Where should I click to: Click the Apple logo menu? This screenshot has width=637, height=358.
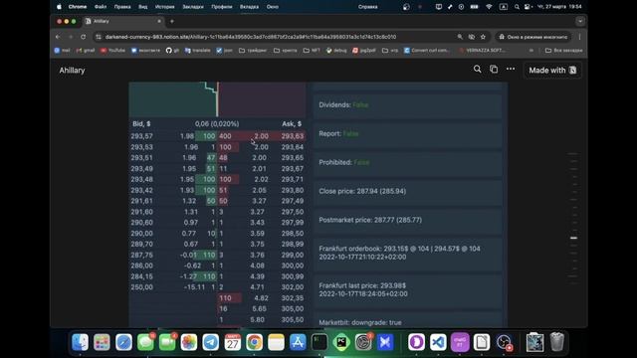coord(59,7)
